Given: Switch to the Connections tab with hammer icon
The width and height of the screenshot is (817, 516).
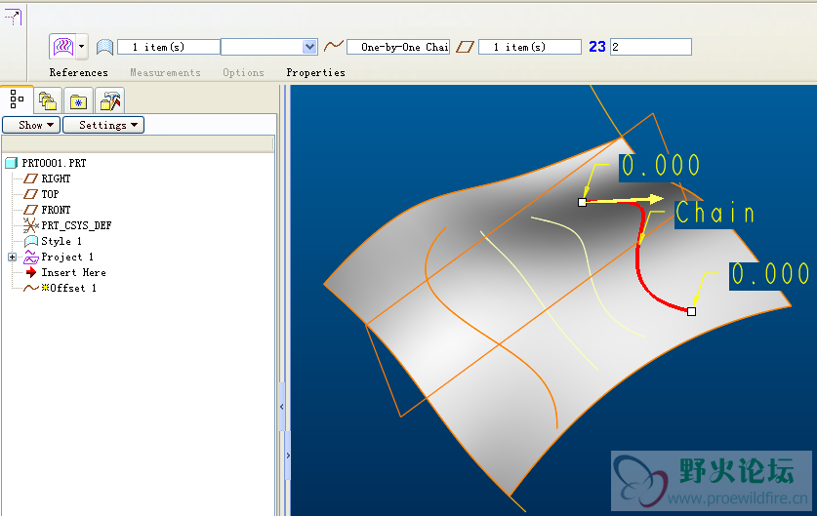Looking at the screenshot, I should (110, 100).
